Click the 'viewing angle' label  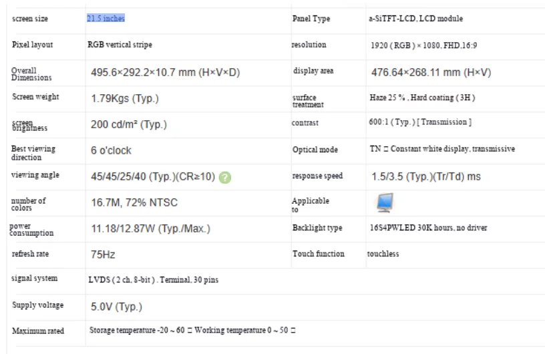click(x=35, y=175)
